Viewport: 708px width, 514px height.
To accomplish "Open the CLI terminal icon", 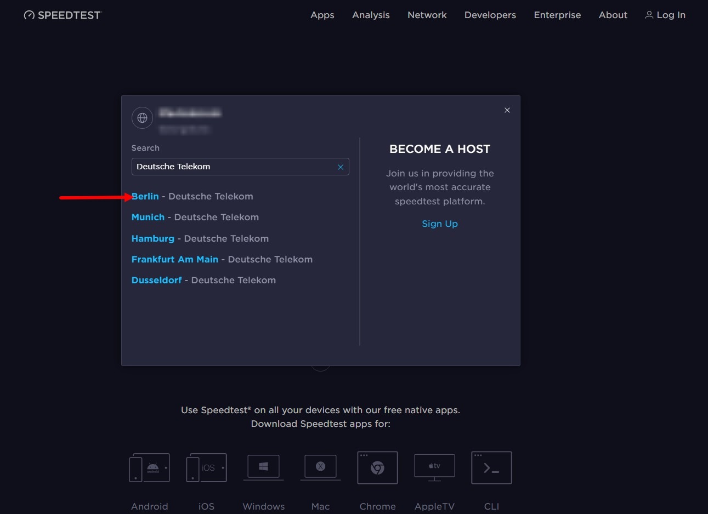I will point(491,468).
